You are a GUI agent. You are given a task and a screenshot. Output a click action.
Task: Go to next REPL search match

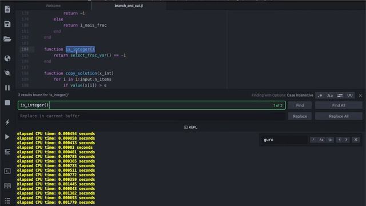[x=347, y=140]
